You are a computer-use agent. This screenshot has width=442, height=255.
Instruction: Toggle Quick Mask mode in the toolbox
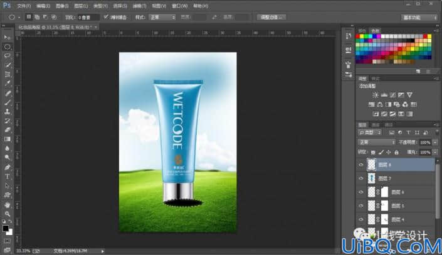click(8, 241)
